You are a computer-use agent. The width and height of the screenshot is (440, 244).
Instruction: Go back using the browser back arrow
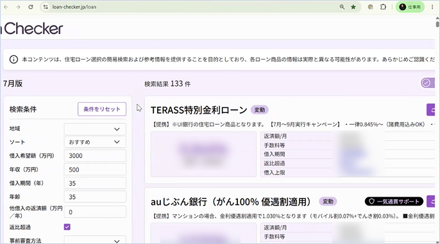(6, 7)
